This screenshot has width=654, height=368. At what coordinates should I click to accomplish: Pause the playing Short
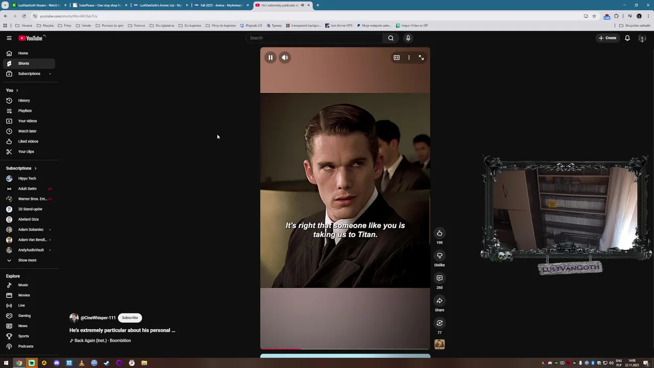point(270,58)
